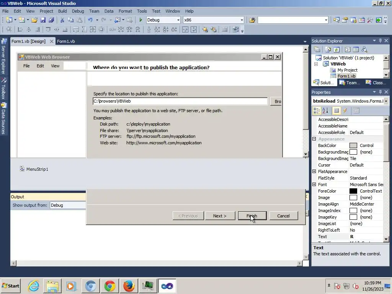The width and height of the screenshot is (392, 294).
Task: Click View Code icon in Solution Explorer
Action: 348,49
